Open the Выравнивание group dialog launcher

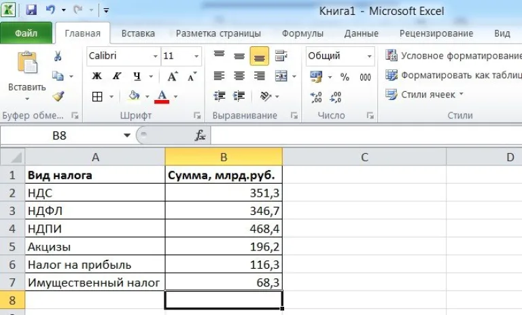tap(294, 116)
